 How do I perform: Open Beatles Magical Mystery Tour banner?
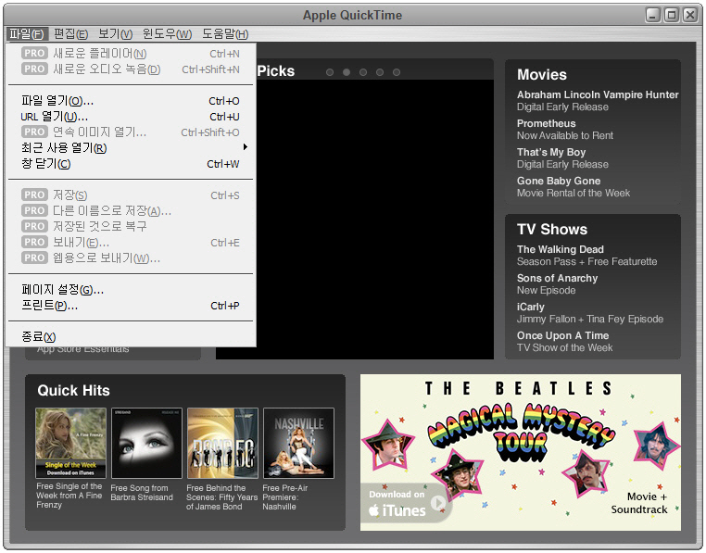521,452
